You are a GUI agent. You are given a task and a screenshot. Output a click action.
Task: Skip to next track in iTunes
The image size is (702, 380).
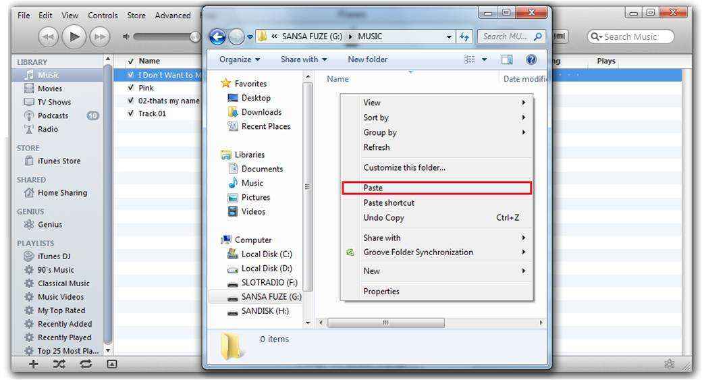tap(100, 36)
